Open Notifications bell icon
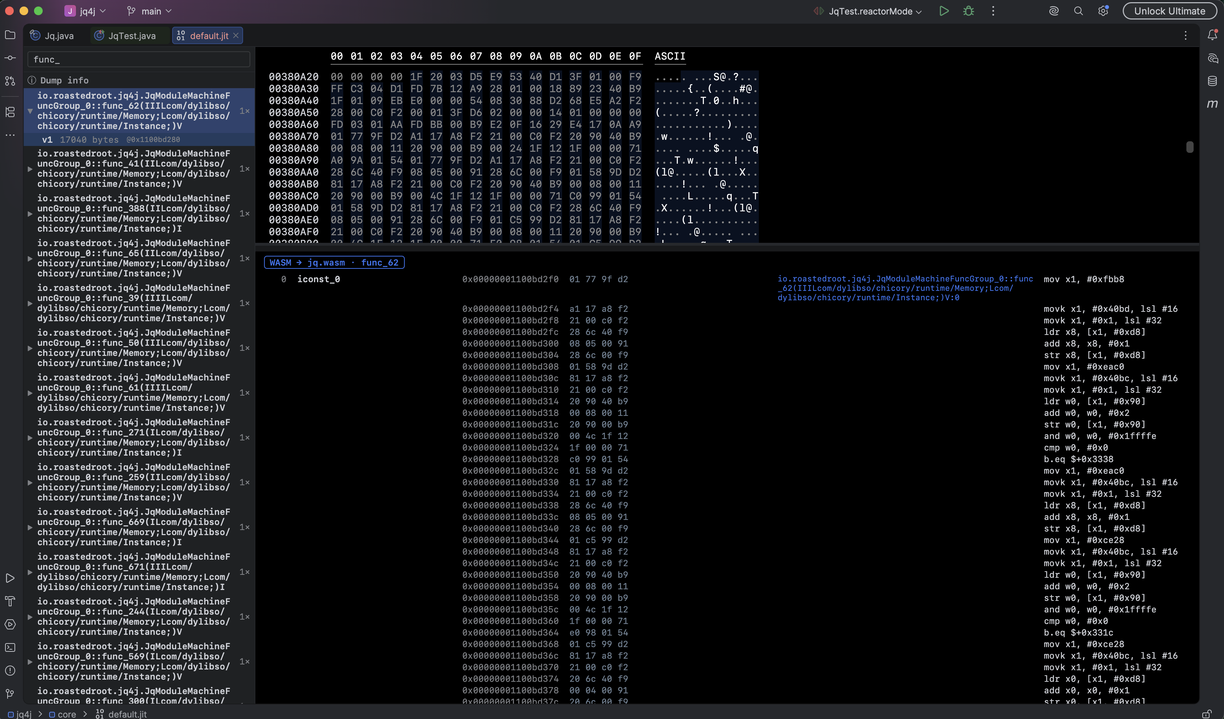 (1212, 35)
